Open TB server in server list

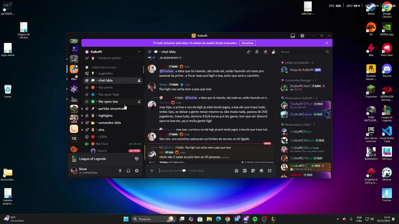click(x=74, y=139)
